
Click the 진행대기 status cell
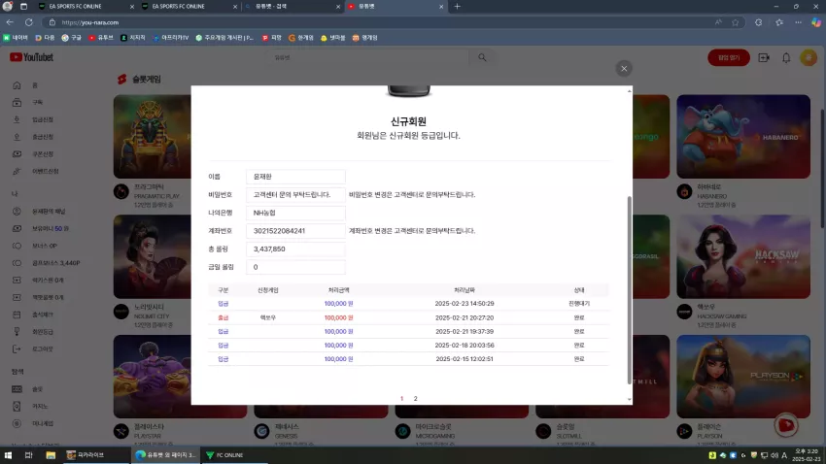[579, 304]
